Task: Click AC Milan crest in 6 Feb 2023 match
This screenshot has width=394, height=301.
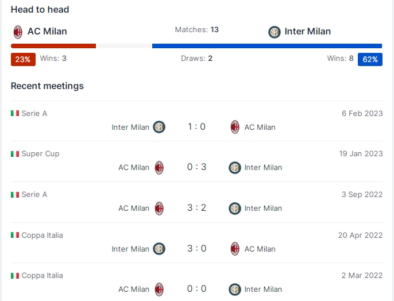Action: pyautogui.click(x=235, y=127)
